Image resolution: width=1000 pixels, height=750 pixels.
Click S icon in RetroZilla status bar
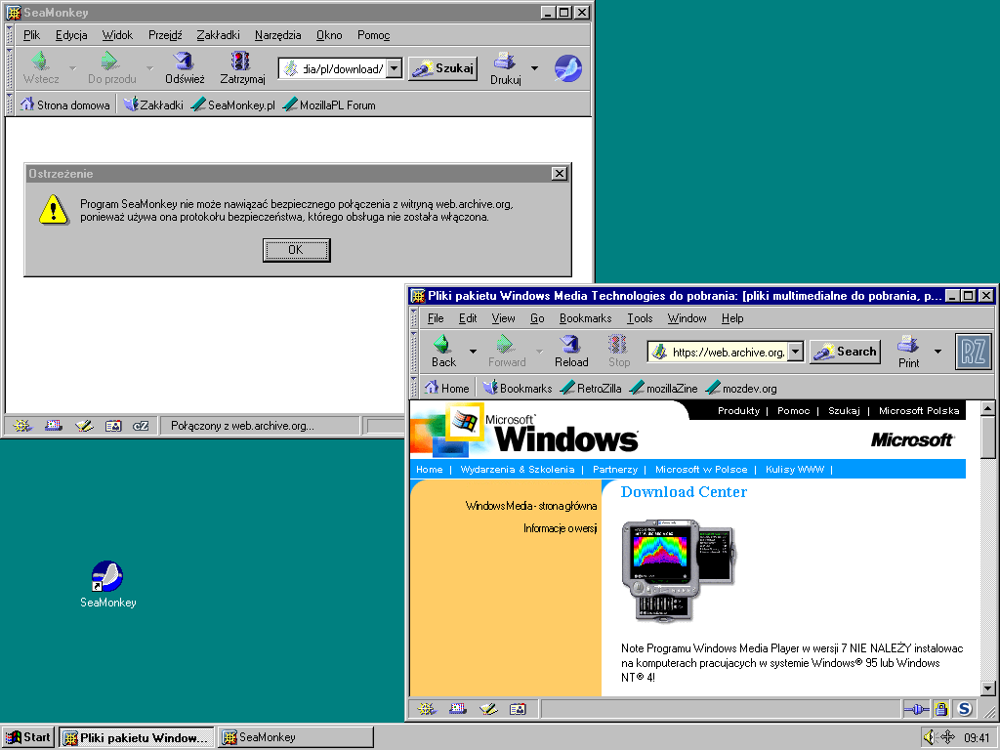(x=964, y=709)
